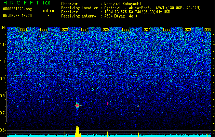
Task: Click the 1929 time marker
Action: click(187, 29)
